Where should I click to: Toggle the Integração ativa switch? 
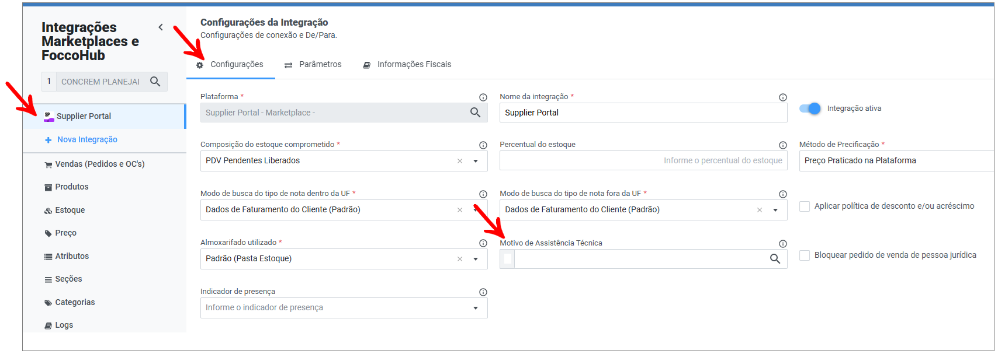coord(810,108)
